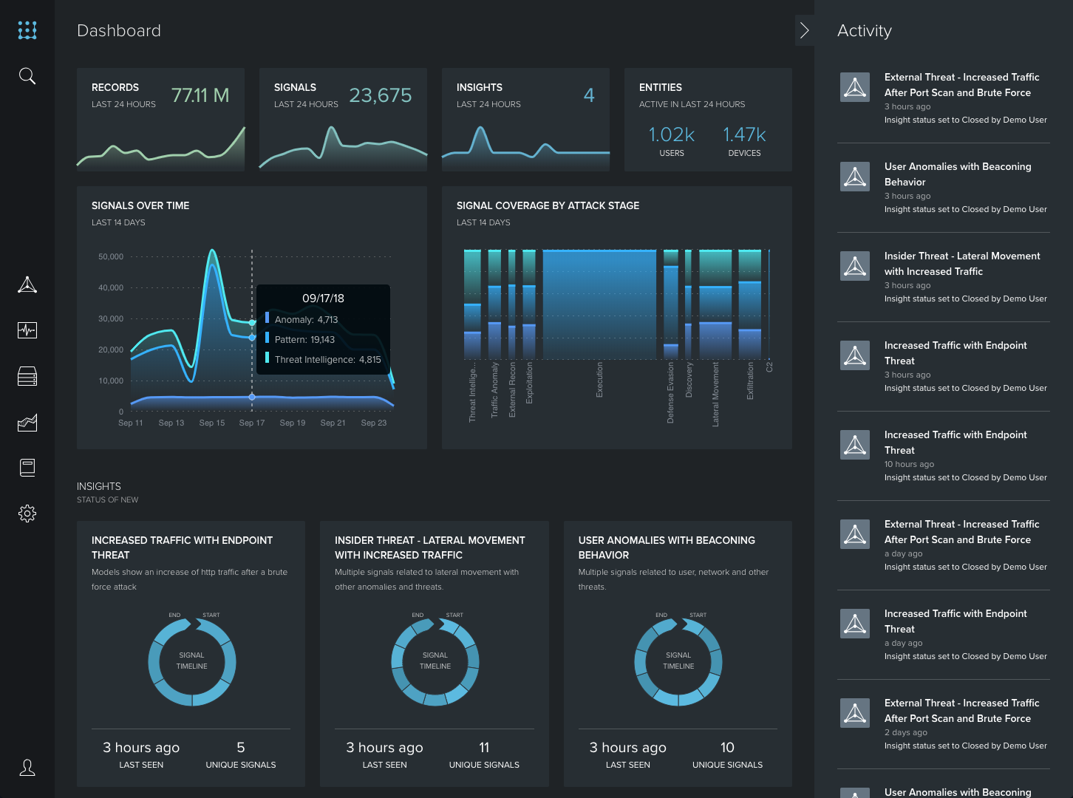The image size is (1073, 798).
Task: Select the records storage stack icon
Action: coord(27,377)
